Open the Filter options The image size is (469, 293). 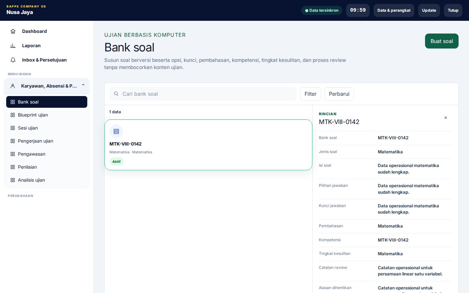(x=310, y=94)
